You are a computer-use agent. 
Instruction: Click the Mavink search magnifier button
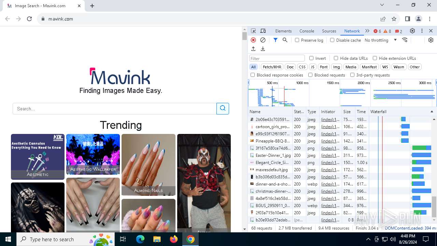(x=223, y=109)
